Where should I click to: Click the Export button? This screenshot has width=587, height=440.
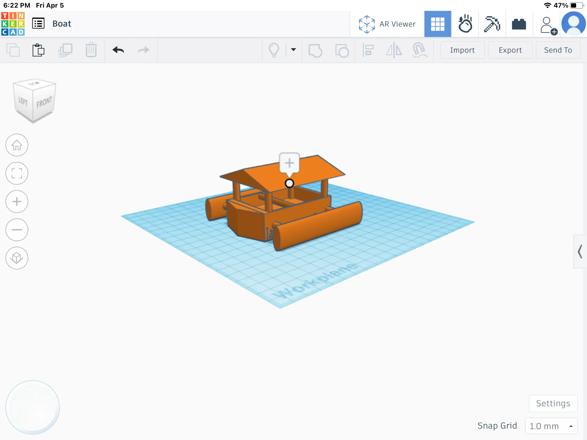[x=510, y=50]
